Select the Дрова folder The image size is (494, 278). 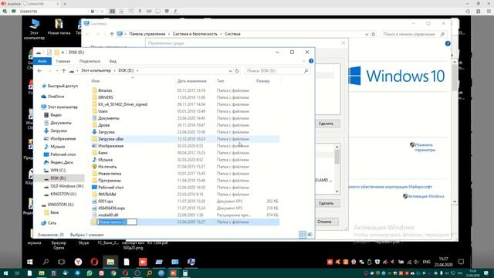coord(103,125)
